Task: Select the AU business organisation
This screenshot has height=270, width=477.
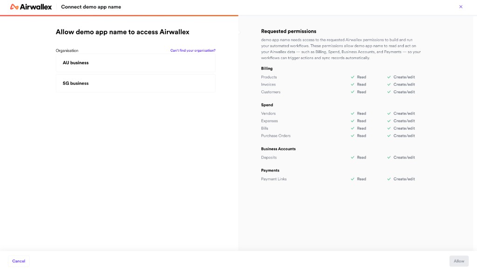Action: [136, 63]
